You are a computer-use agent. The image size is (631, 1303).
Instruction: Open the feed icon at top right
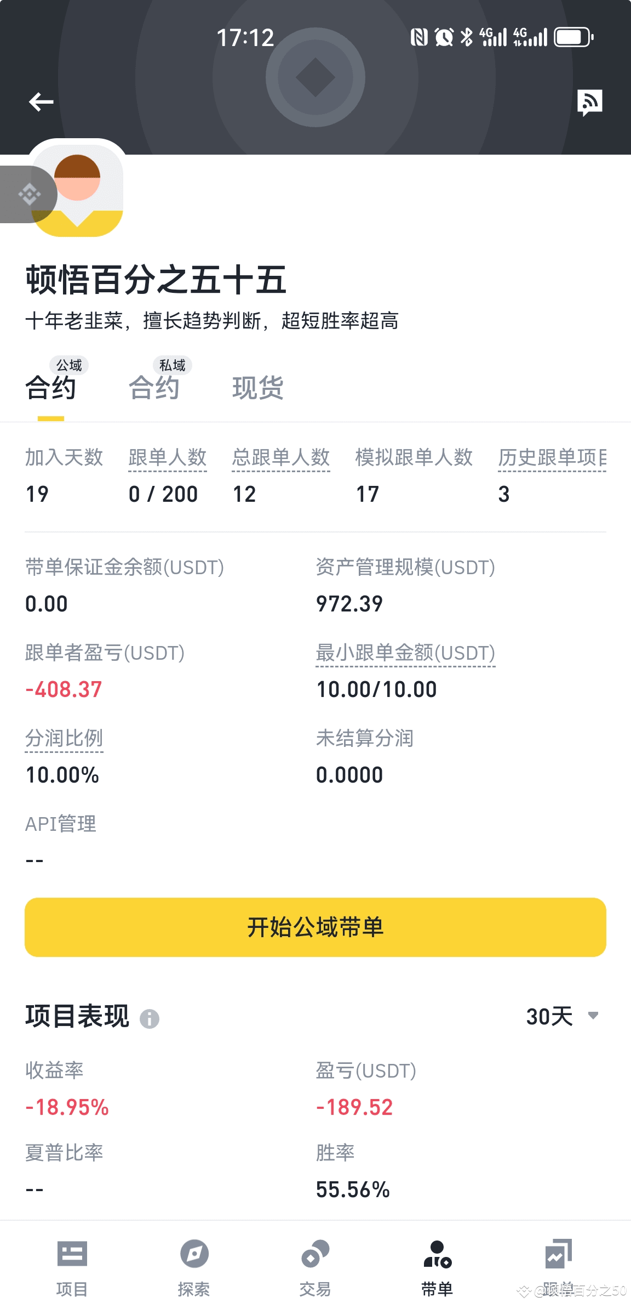tap(589, 102)
